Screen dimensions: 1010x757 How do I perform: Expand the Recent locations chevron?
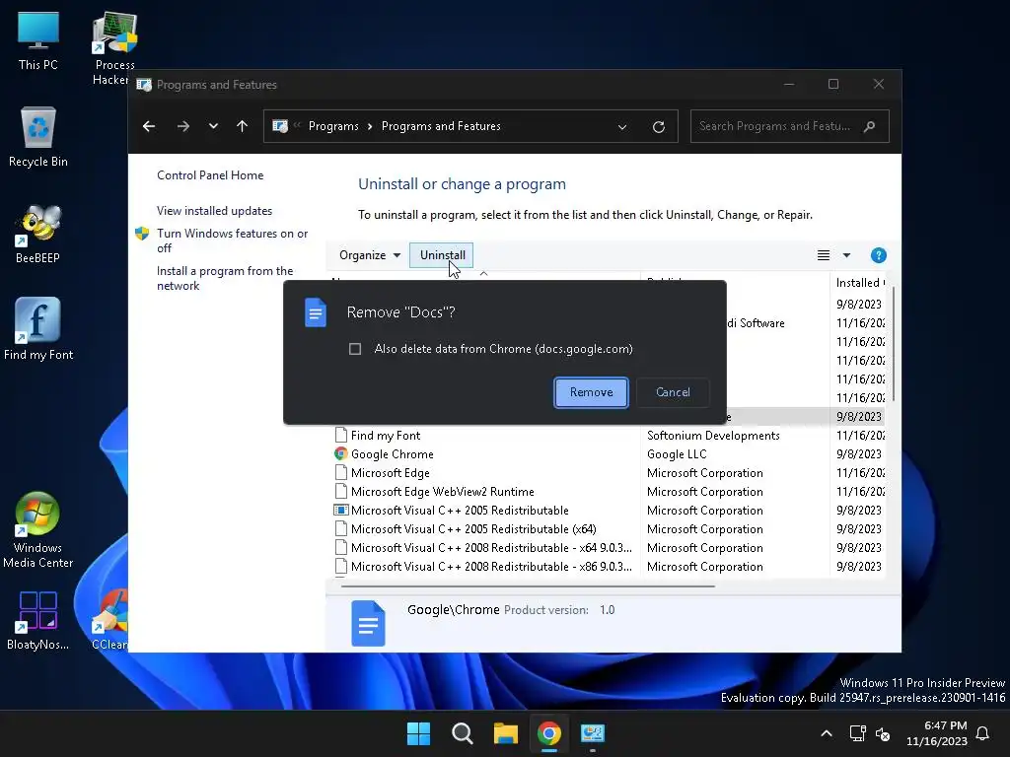pyautogui.click(x=213, y=126)
